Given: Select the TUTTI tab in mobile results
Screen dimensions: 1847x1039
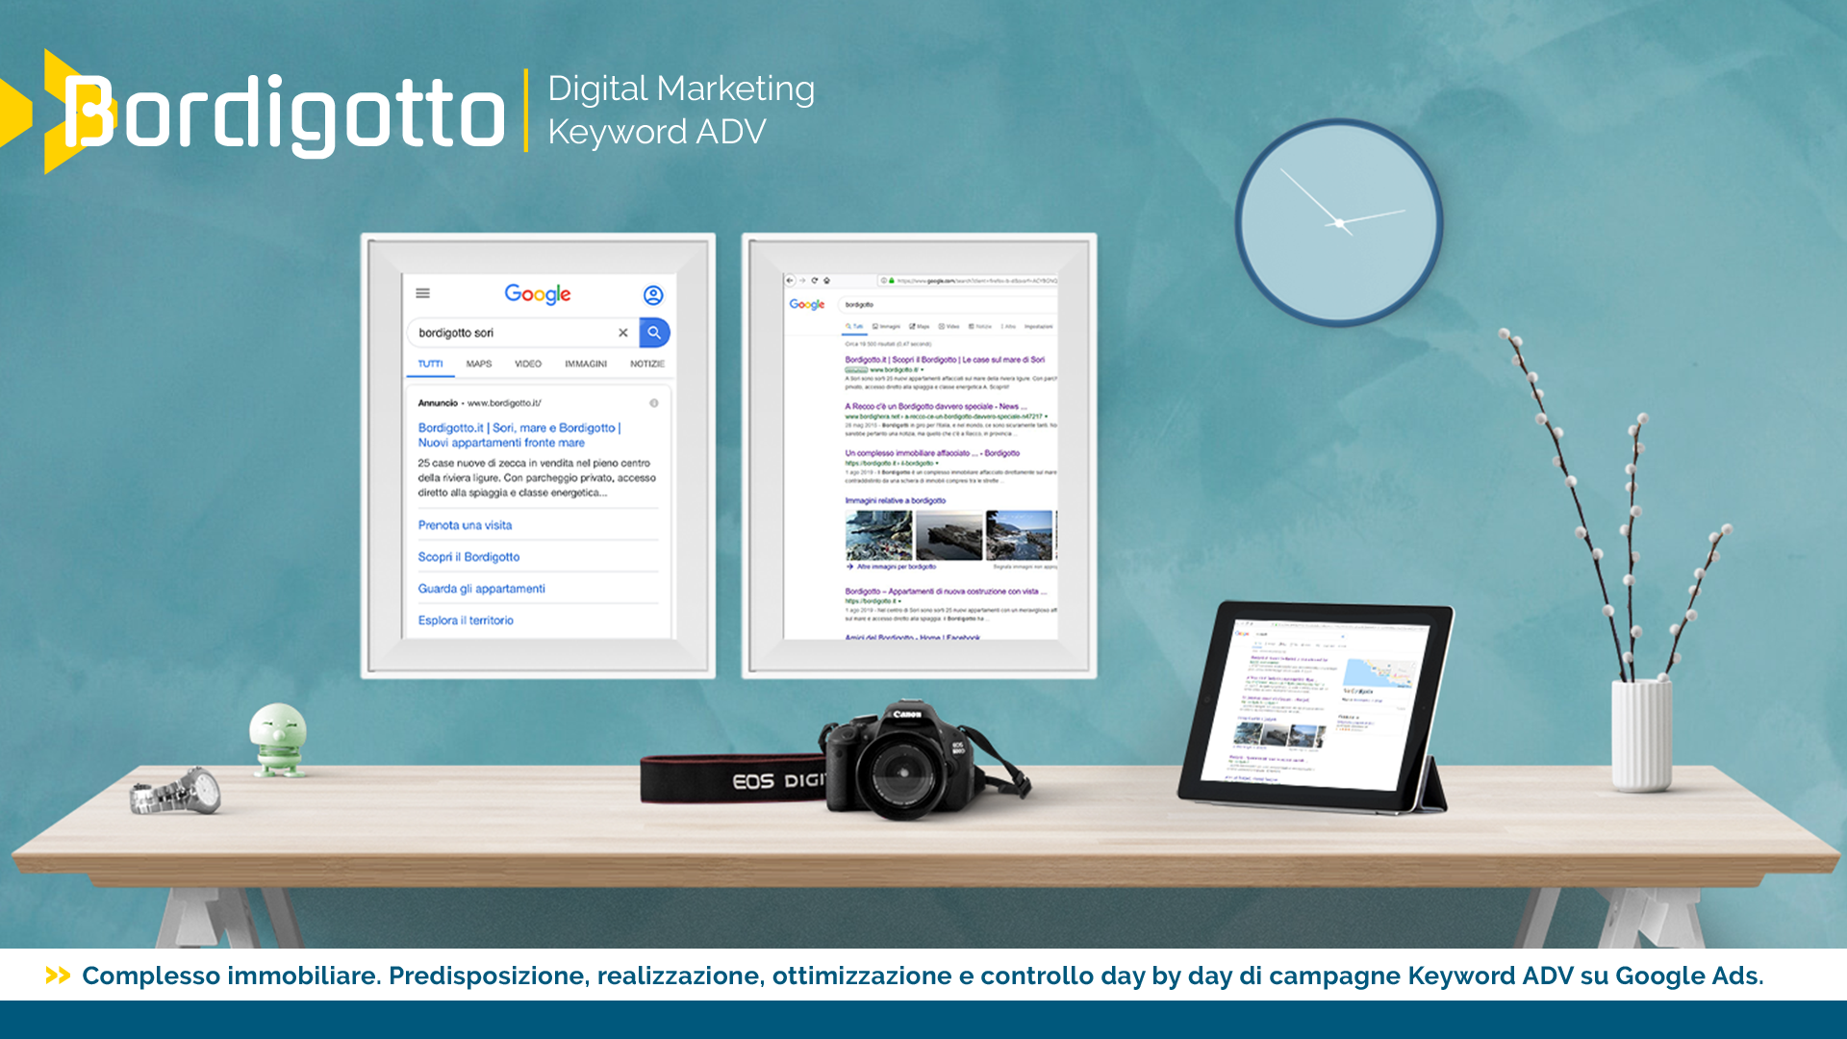Looking at the screenshot, I should (x=430, y=364).
